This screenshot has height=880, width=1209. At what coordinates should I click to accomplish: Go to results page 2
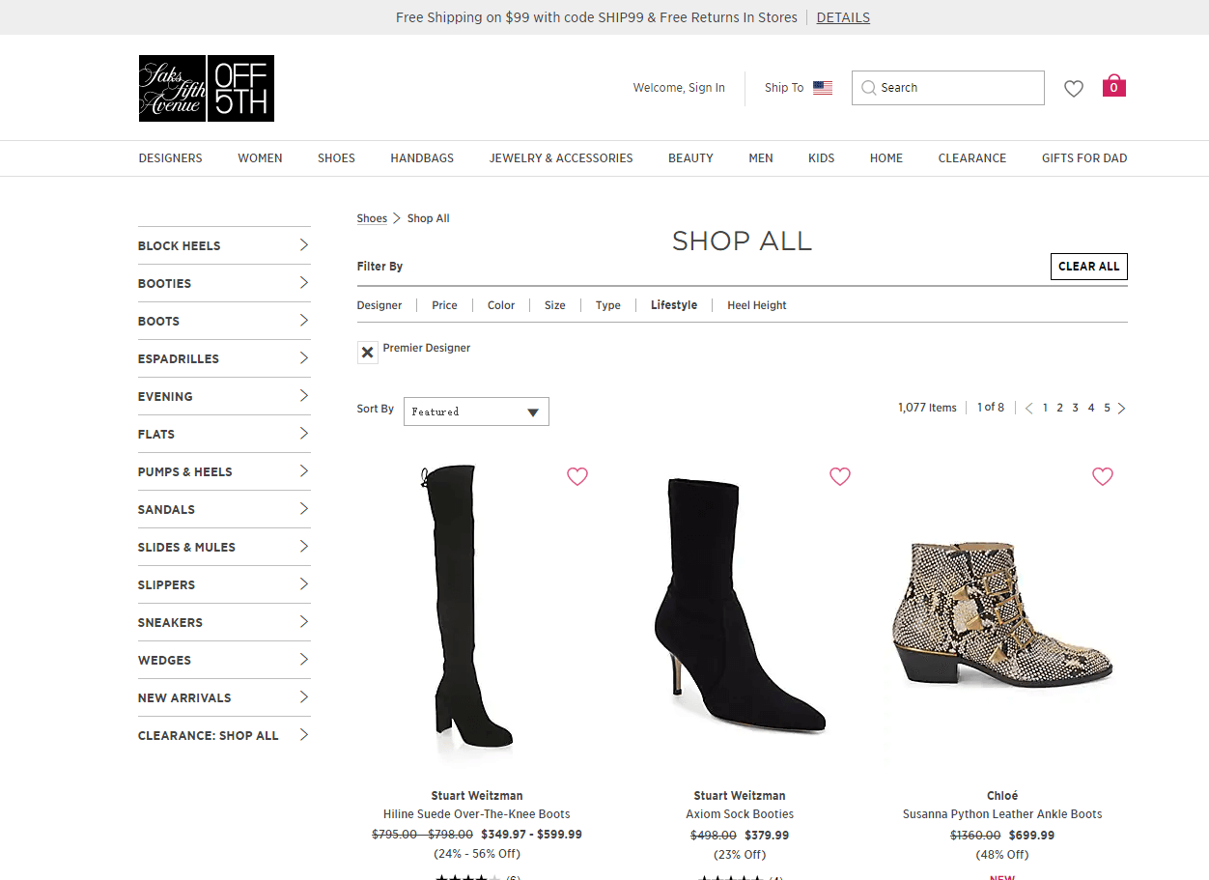click(x=1059, y=408)
